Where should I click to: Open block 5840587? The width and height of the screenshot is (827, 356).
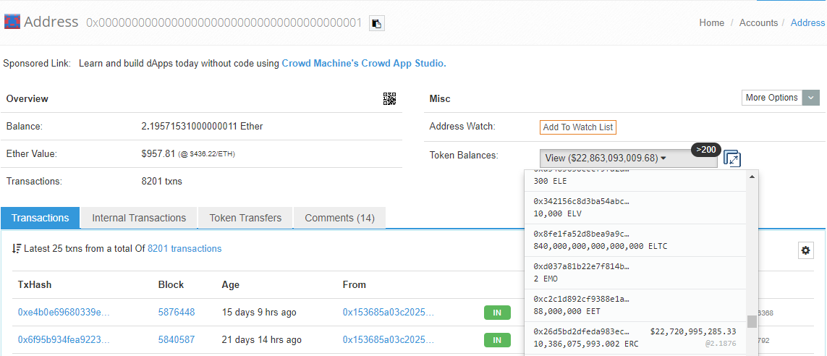pyautogui.click(x=177, y=339)
